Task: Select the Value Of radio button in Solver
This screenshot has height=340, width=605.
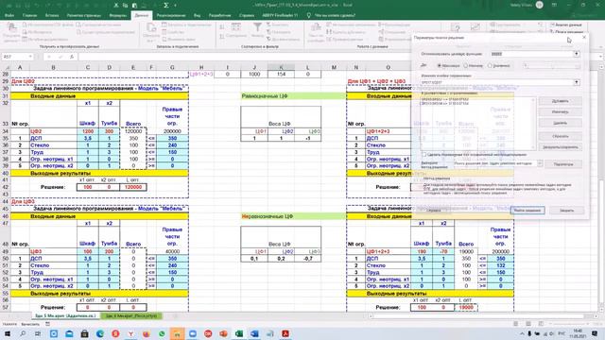Action: pos(490,66)
